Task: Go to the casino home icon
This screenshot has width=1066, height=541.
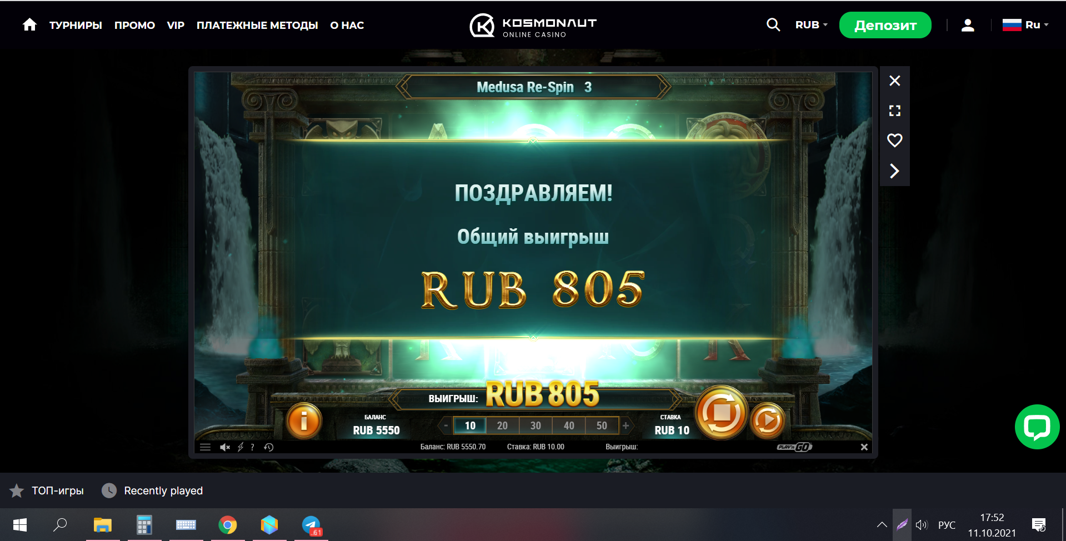Action: pos(29,24)
